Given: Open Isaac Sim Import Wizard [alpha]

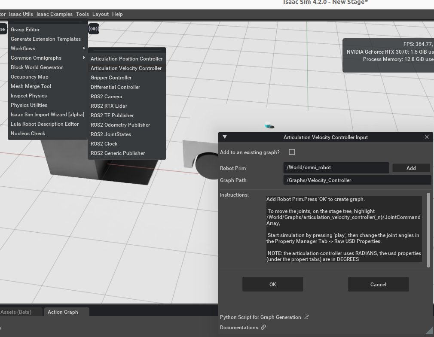Looking at the screenshot, I should pos(48,115).
